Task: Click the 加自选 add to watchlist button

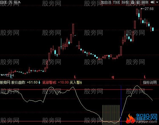Action: 106,2
